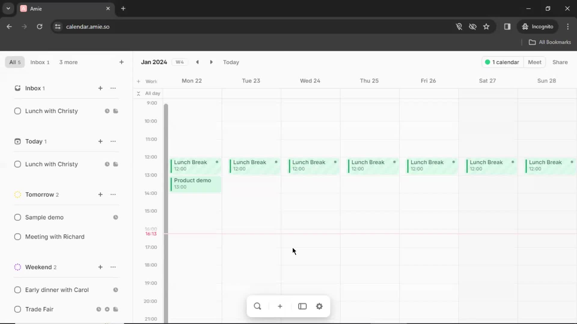This screenshot has height=324, width=577.
Task: Click the Today navigation button
Action: [231, 62]
